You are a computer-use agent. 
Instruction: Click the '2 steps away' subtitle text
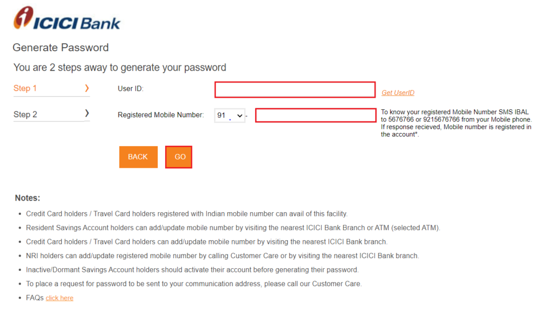point(120,67)
